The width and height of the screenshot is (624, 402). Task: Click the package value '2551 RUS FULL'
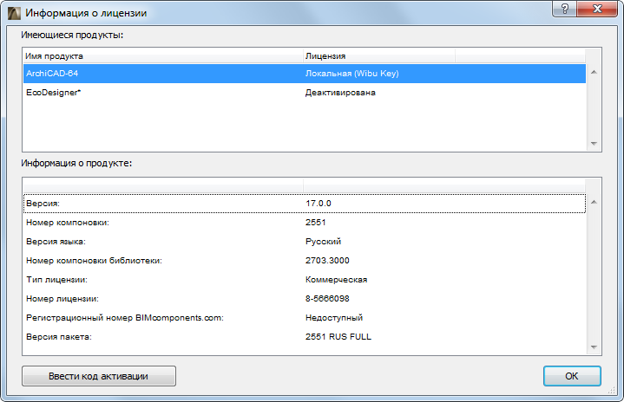tap(338, 337)
